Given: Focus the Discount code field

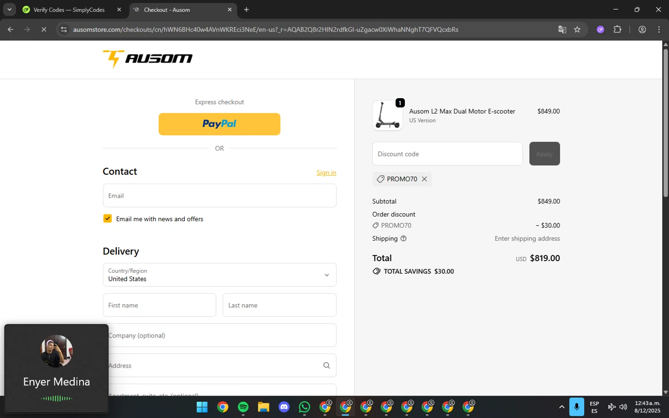Looking at the screenshot, I should tap(447, 154).
